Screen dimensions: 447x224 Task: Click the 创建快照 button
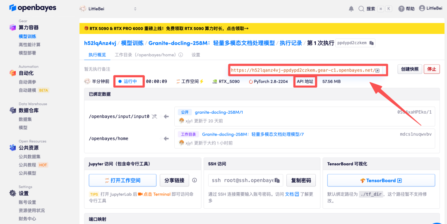(410, 69)
